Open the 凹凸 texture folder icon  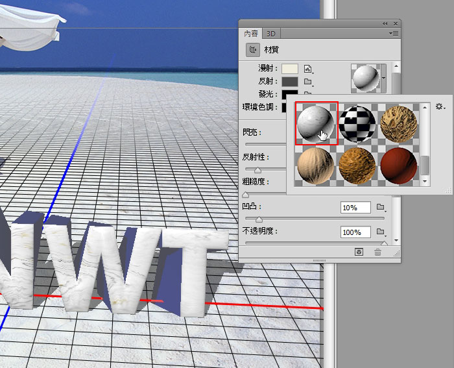pyautogui.click(x=381, y=208)
